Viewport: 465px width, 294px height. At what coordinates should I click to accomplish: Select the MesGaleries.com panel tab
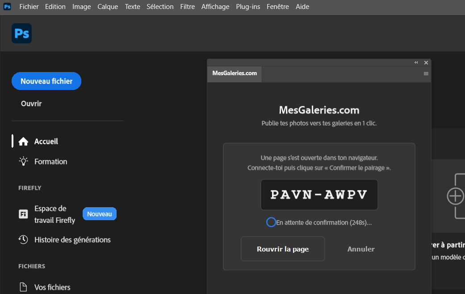(x=235, y=73)
